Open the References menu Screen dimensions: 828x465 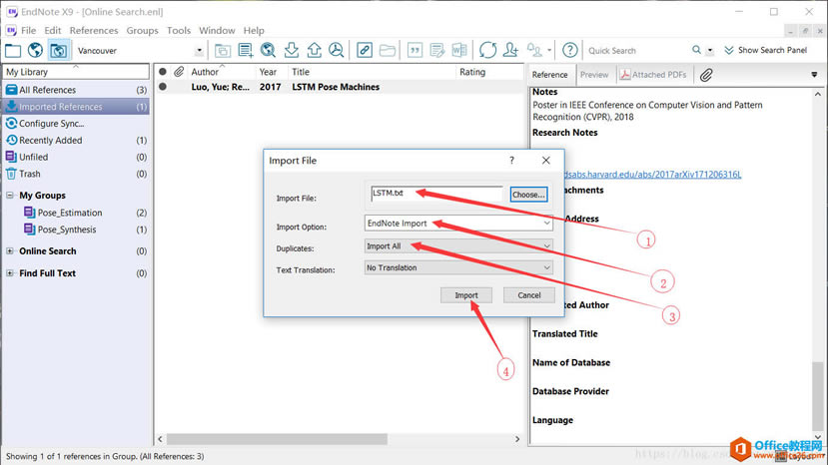point(94,31)
